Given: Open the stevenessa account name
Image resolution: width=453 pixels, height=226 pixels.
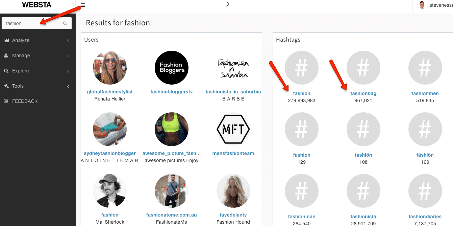Looking at the screenshot, I should pos(441,5).
